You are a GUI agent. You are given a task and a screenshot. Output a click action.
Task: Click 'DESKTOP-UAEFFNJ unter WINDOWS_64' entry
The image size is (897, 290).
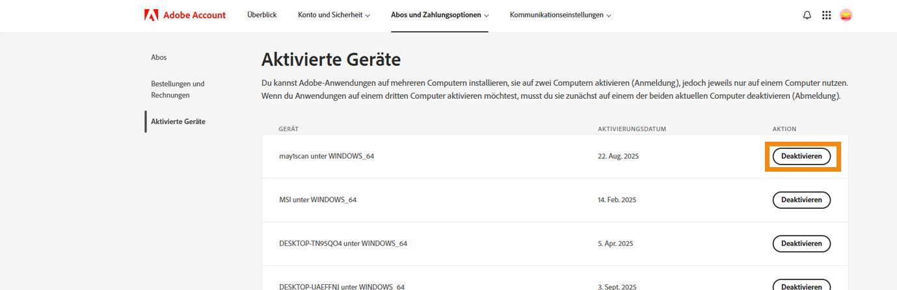pyautogui.click(x=341, y=287)
